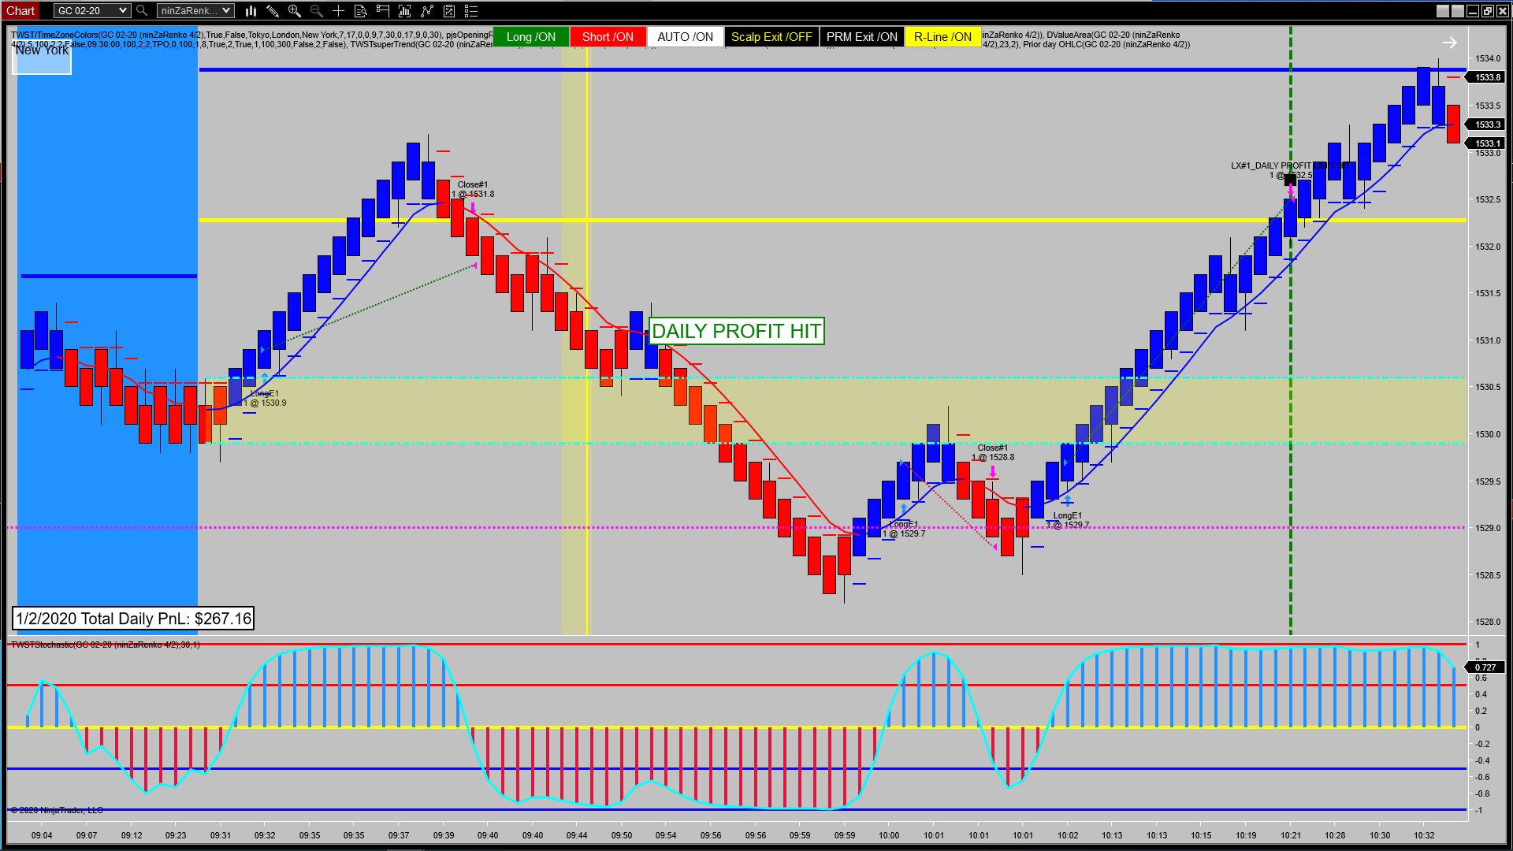1513x851 pixels.
Task: Click the PRM Exit /ON button
Action: (861, 37)
